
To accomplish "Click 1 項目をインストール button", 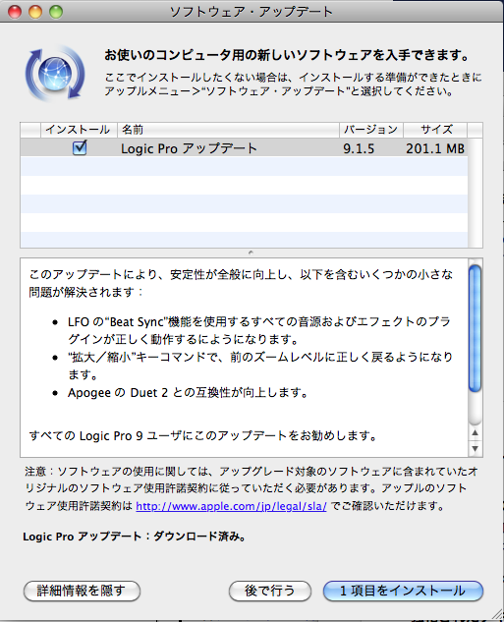I will coord(403,591).
